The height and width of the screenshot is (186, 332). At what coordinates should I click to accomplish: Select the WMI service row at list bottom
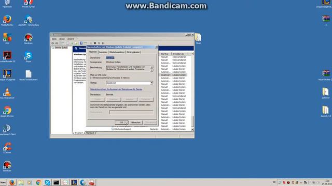(149, 129)
